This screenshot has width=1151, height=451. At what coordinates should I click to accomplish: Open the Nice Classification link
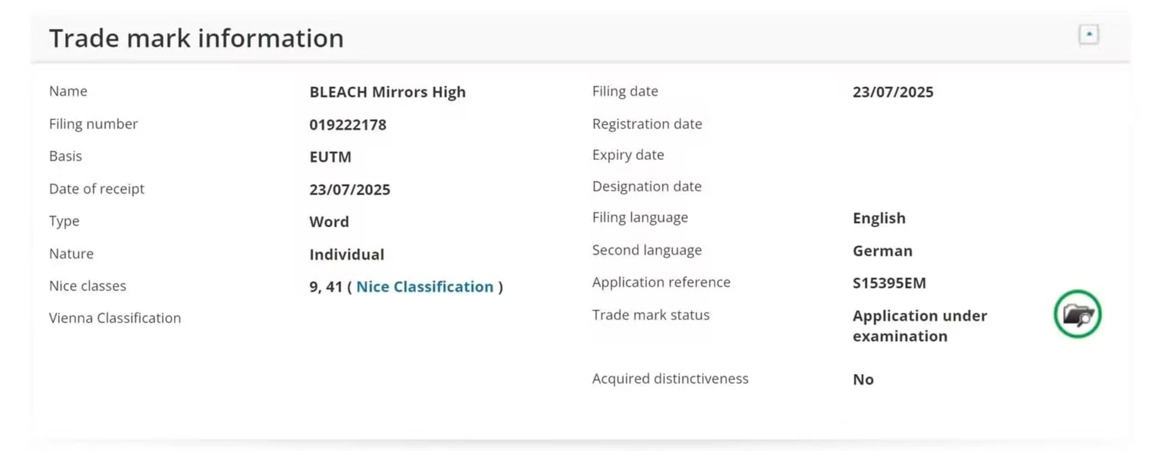click(425, 287)
